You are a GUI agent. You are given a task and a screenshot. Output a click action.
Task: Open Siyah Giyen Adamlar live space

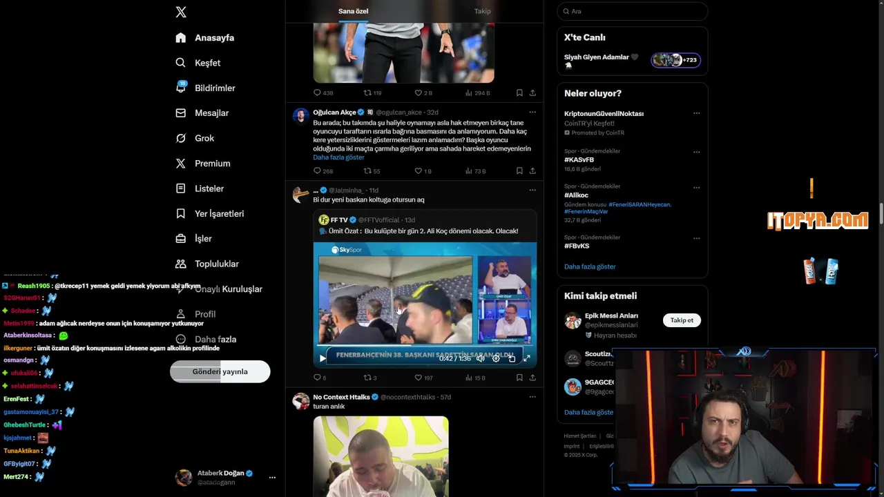tap(632, 61)
